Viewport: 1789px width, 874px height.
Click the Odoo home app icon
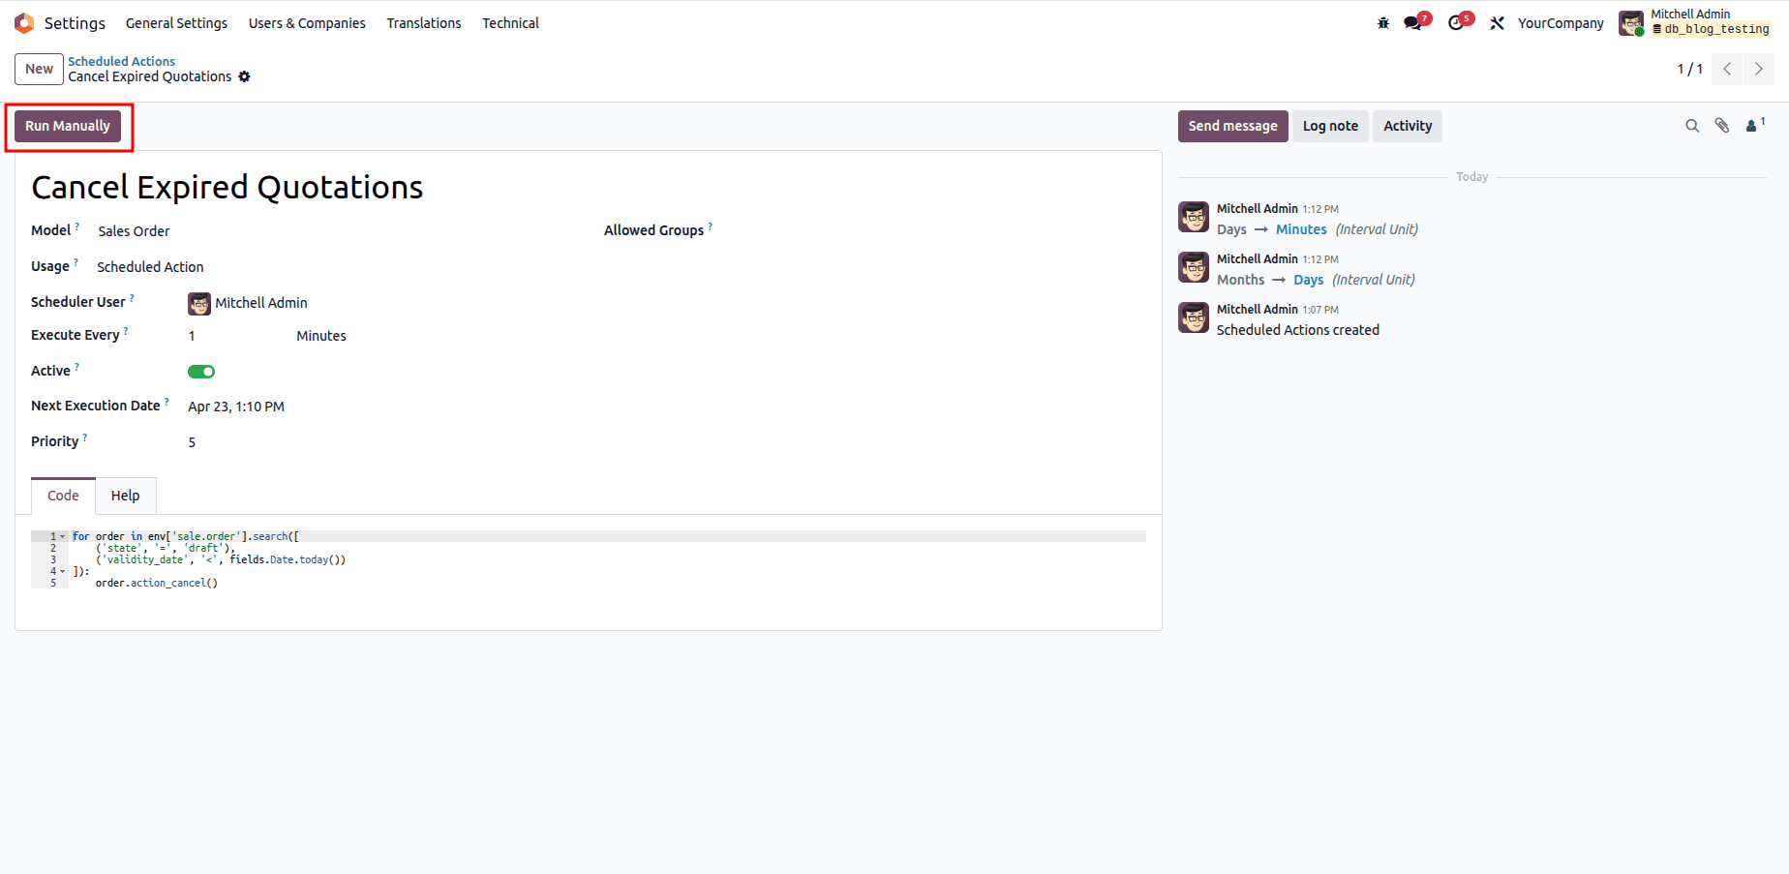24,22
